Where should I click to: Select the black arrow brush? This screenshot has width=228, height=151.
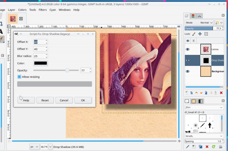[210, 125]
